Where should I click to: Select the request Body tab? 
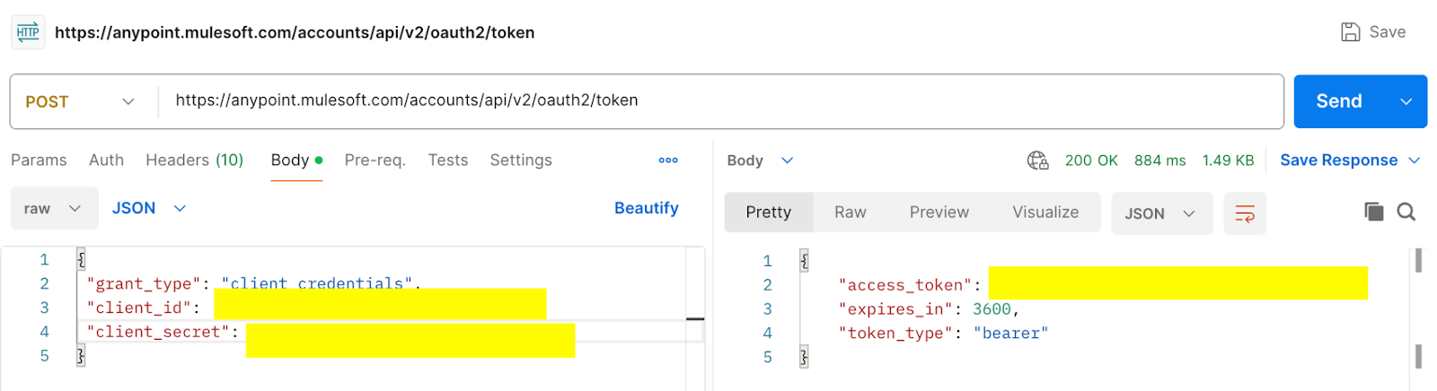click(x=296, y=160)
